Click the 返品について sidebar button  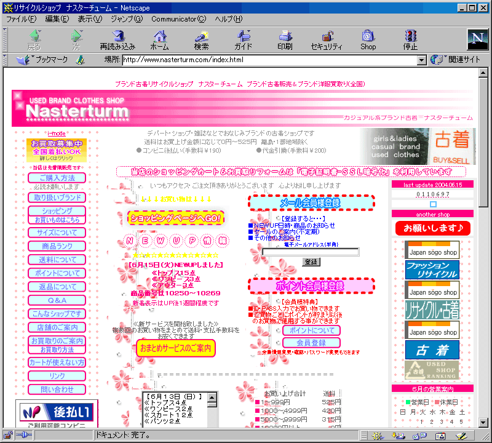point(57,287)
